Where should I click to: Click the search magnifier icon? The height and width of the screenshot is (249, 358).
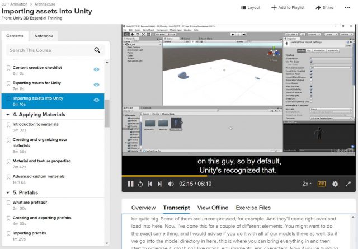(x=97, y=50)
